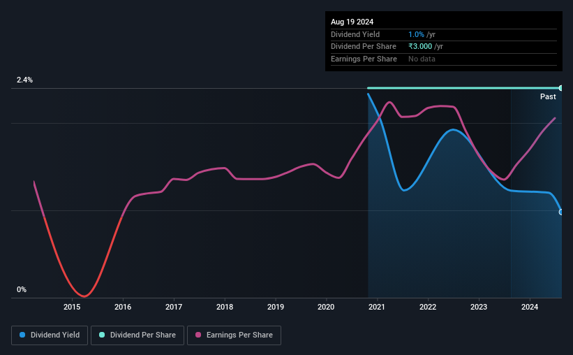
Task: Click the 2018 x-axis year label
Action: [225, 307]
